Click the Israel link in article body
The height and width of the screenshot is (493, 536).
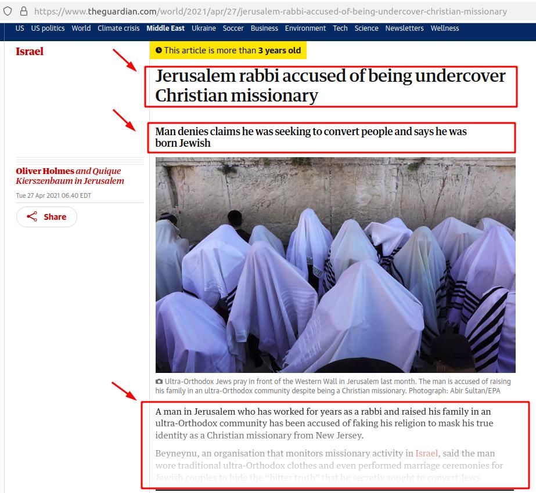[426, 454]
